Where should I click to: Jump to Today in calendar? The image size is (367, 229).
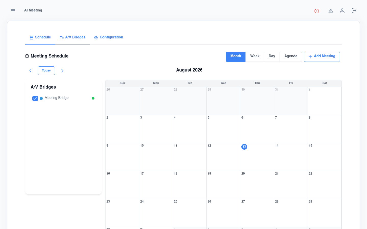[x=46, y=71]
